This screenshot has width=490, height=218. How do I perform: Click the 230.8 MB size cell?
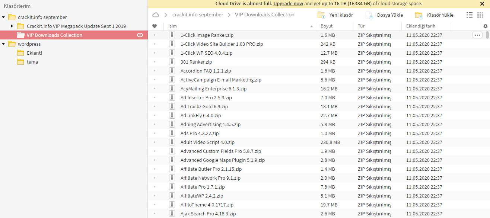pyautogui.click(x=330, y=142)
